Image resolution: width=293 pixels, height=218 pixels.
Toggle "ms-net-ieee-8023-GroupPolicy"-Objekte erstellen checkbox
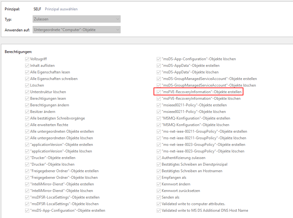coord(159,145)
